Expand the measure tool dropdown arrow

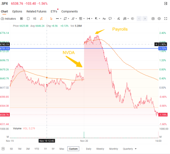point(92,19)
